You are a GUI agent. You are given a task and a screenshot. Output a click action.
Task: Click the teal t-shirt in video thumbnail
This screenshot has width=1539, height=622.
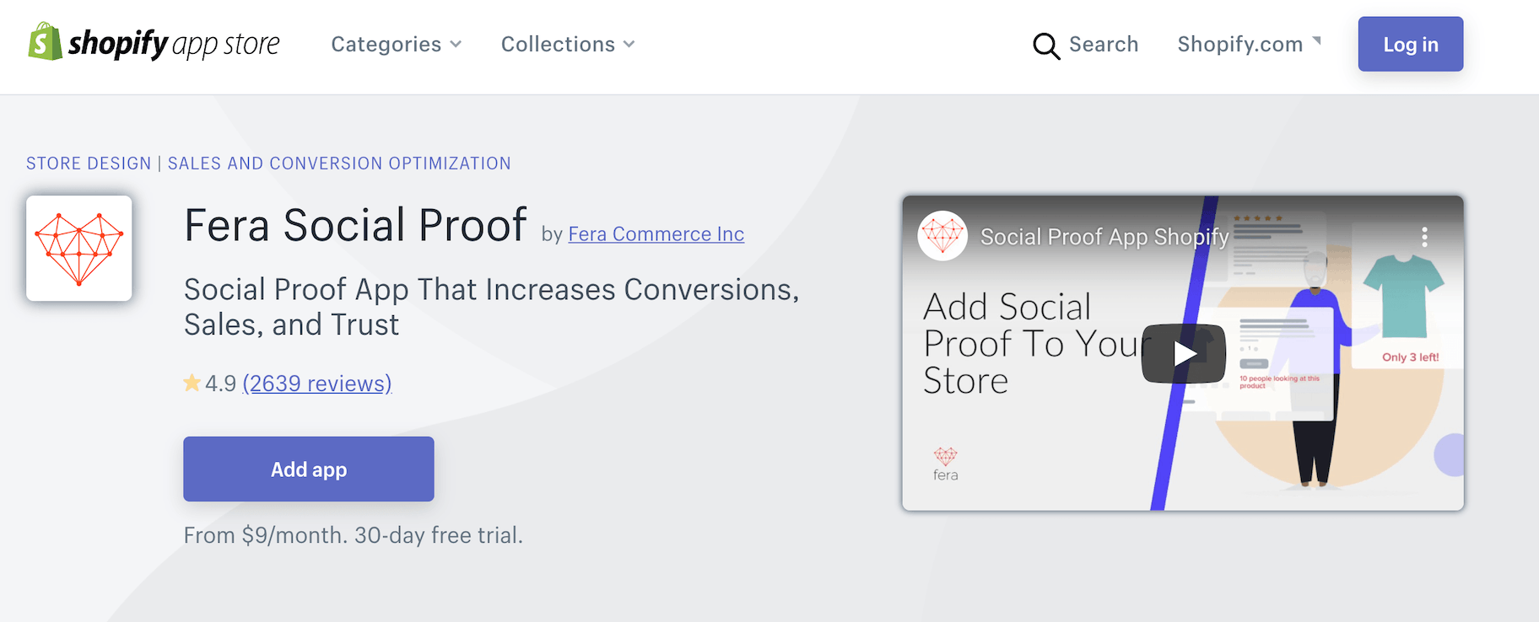pyautogui.click(x=1403, y=297)
